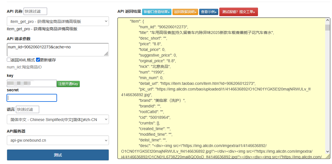Click the "brand": "美临家（洗护）" line

pyautogui.click(x=162, y=100)
